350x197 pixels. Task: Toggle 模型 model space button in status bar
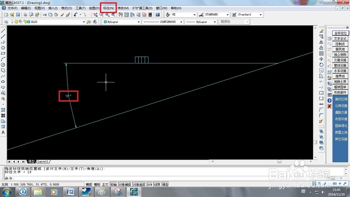tap(166, 184)
